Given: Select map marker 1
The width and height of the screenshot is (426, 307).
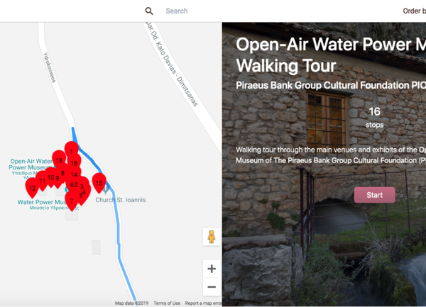Looking at the screenshot, I should tap(71, 150).
